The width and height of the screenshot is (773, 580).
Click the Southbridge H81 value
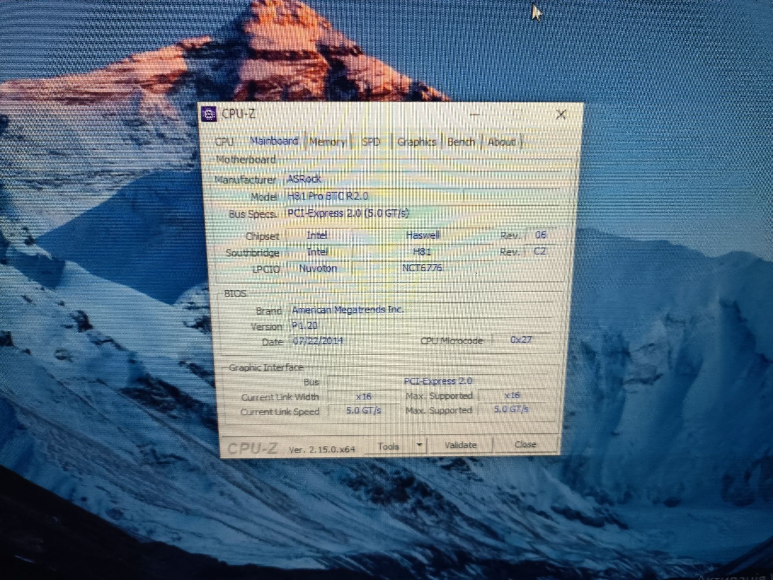coord(422,252)
